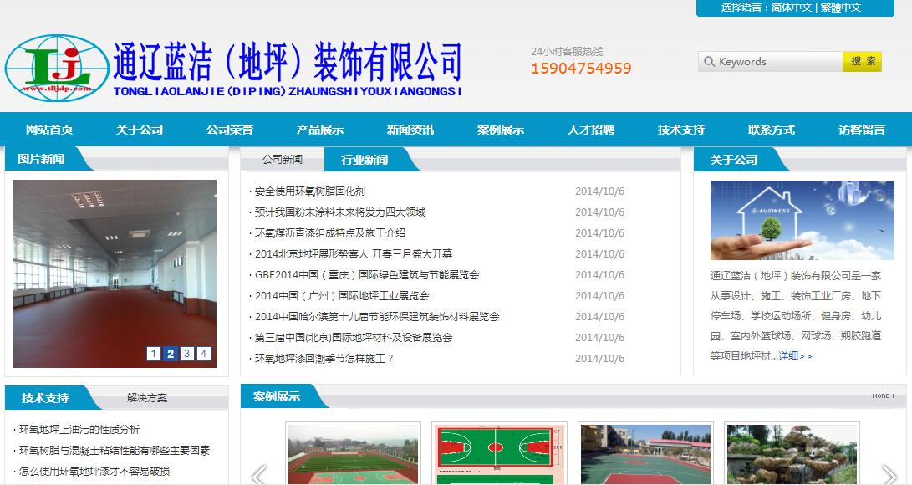Image resolution: width=912 pixels, height=485 pixels.
Task: Show slide 1 in image slideshow
Action: tap(154, 354)
